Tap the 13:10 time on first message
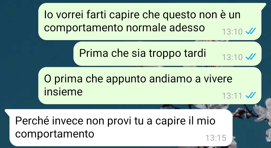 click(x=232, y=32)
